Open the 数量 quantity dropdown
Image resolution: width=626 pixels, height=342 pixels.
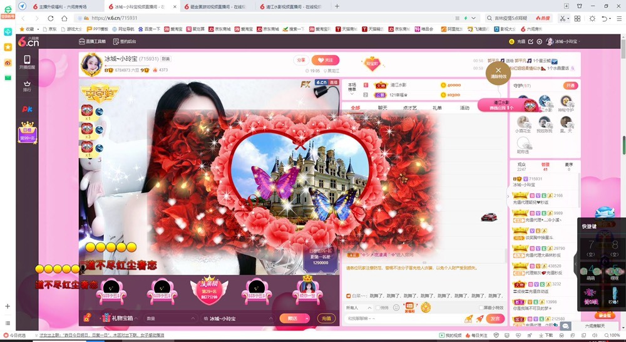click(170, 318)
